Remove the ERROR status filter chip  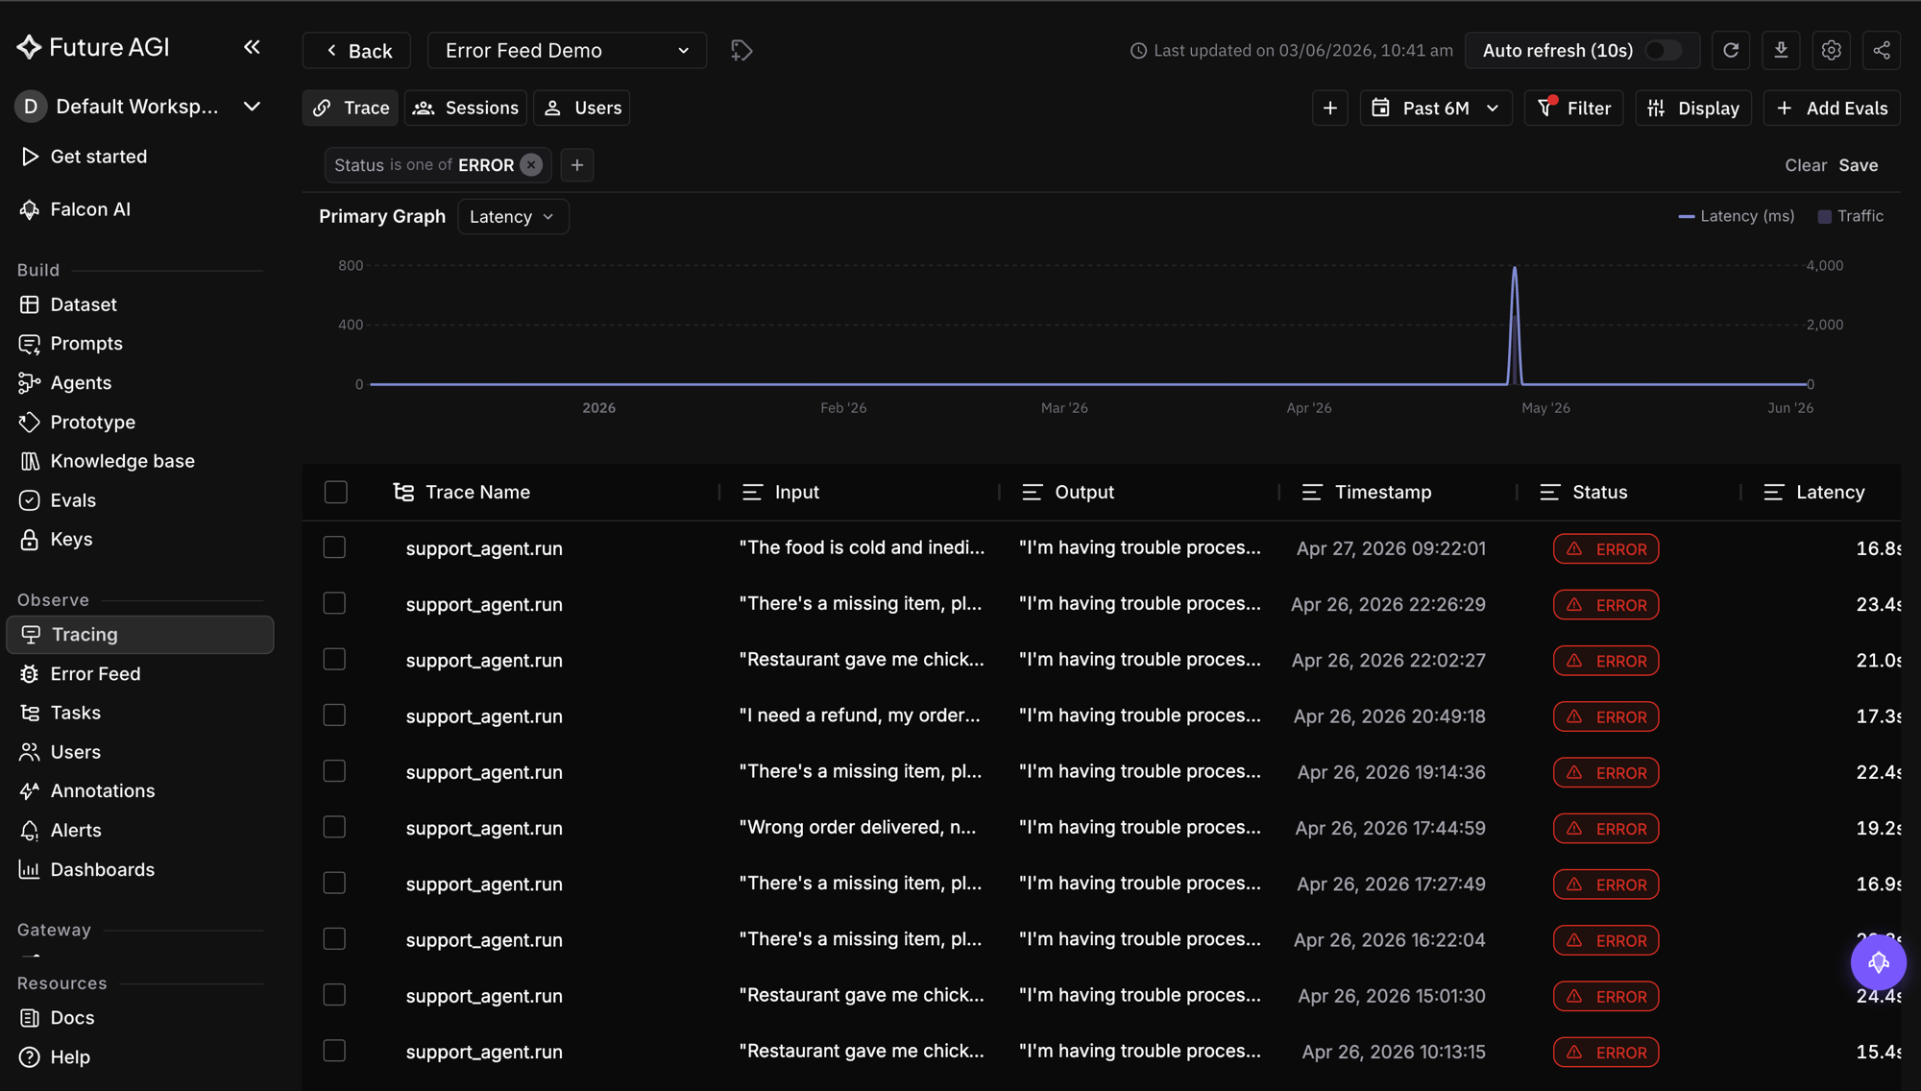pyautogui.click(x=531, y=165)
